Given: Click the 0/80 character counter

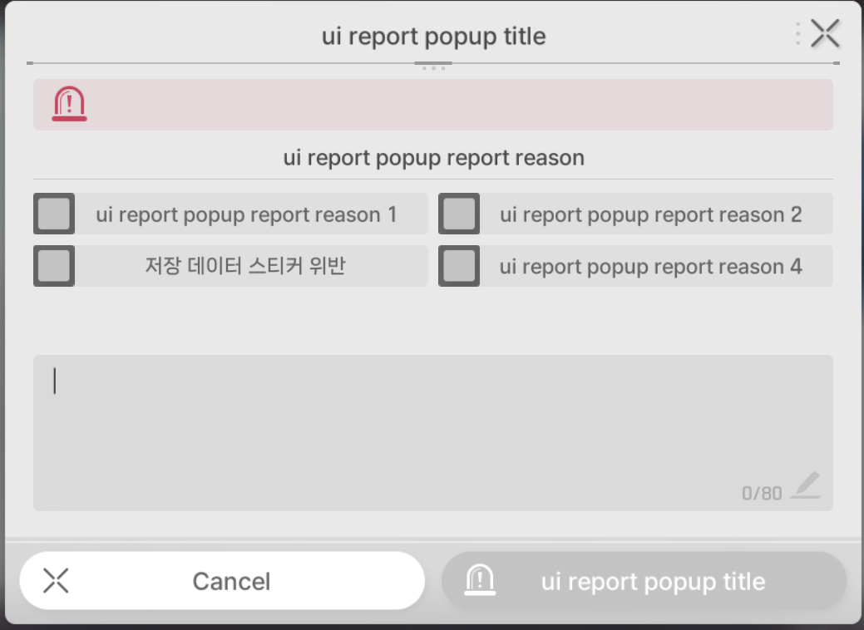Looking at the screenshot, I should click(x=762, y=493).
